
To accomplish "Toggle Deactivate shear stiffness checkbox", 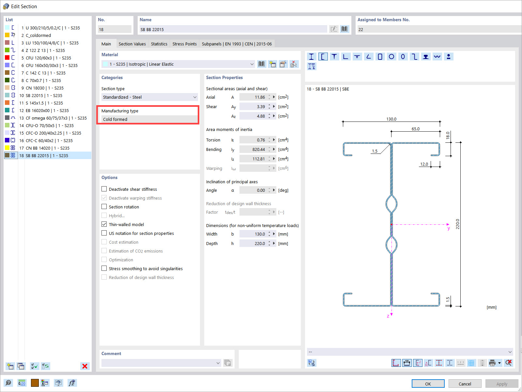I will 104,189.
